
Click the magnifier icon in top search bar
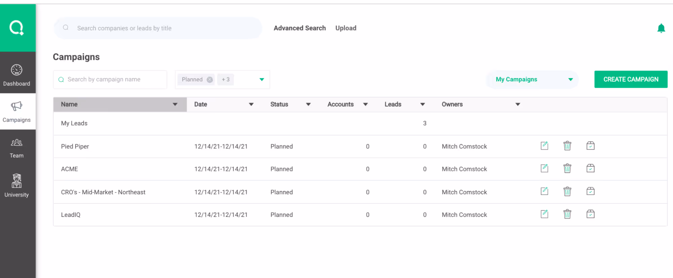[66, 28]
